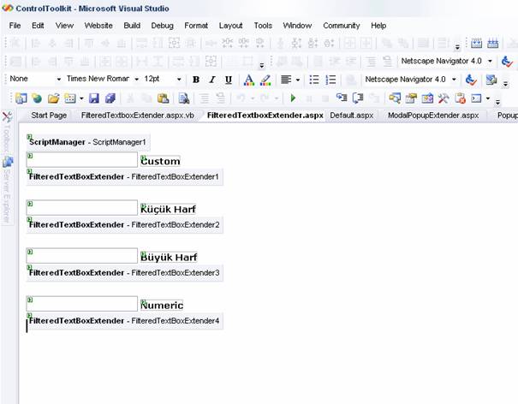Click the Justify alignment button
Viewport: 518px width, 404px height.
(286, 80)
